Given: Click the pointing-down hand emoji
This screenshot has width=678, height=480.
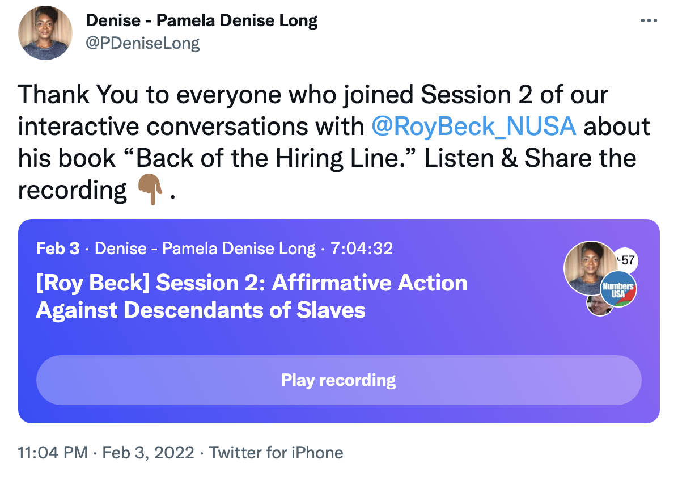Looking at the screenshot, I should click(150, 191).
